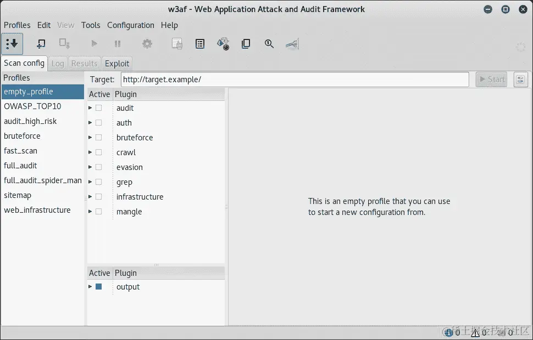Click the toolbar pause scan icon
The height and width of the screenshot is (340, 533).
pos(118,44)
